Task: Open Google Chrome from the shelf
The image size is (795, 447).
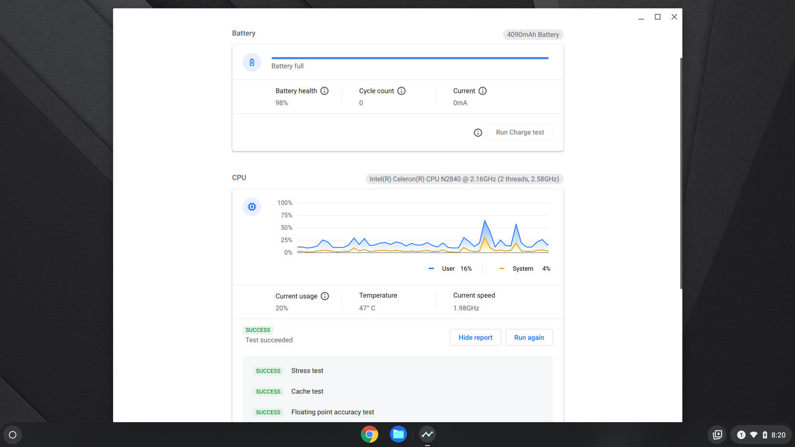Action: (x=369, y=435)
